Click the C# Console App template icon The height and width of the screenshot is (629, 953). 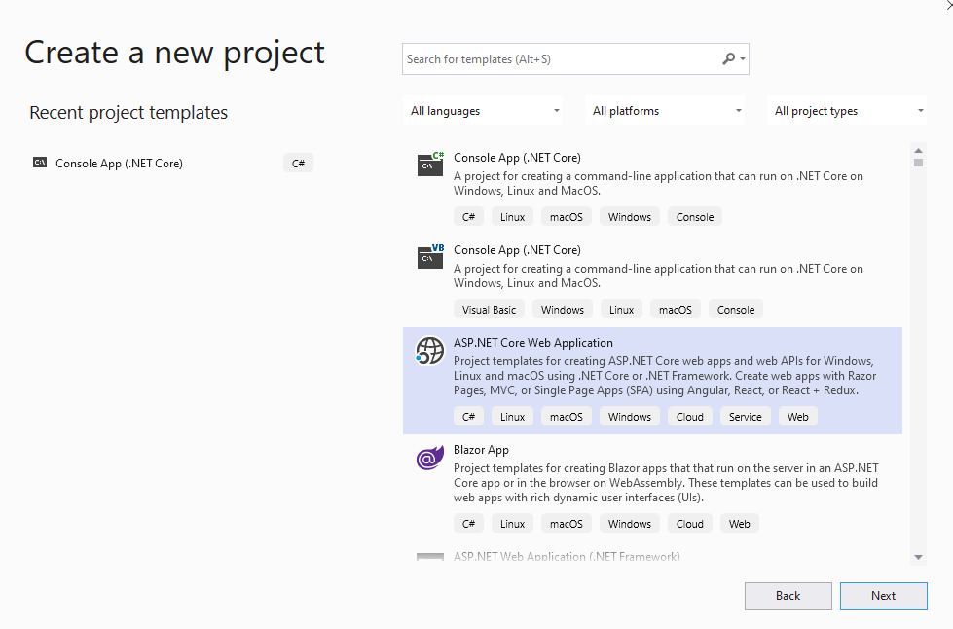point(430,164)
